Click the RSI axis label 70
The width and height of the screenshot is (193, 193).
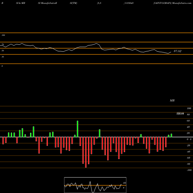(x=3, y=44)
